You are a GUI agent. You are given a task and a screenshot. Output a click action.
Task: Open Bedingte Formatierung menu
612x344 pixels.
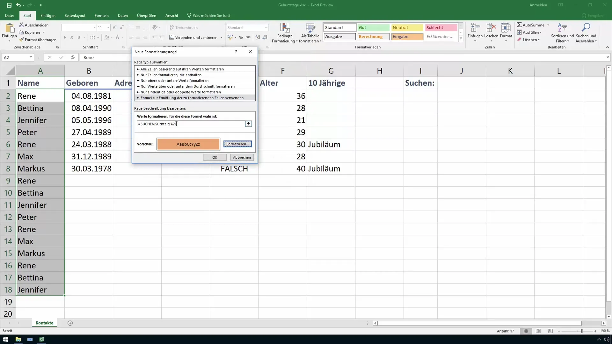tap(285, 33)
